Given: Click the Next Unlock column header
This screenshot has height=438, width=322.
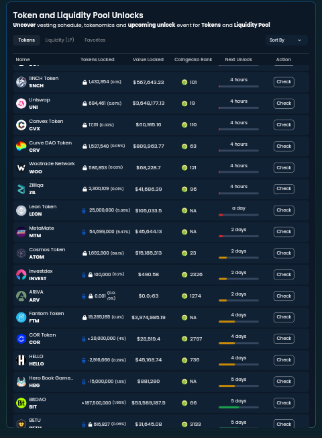Looking at the screenshot, I should (239, 60).
